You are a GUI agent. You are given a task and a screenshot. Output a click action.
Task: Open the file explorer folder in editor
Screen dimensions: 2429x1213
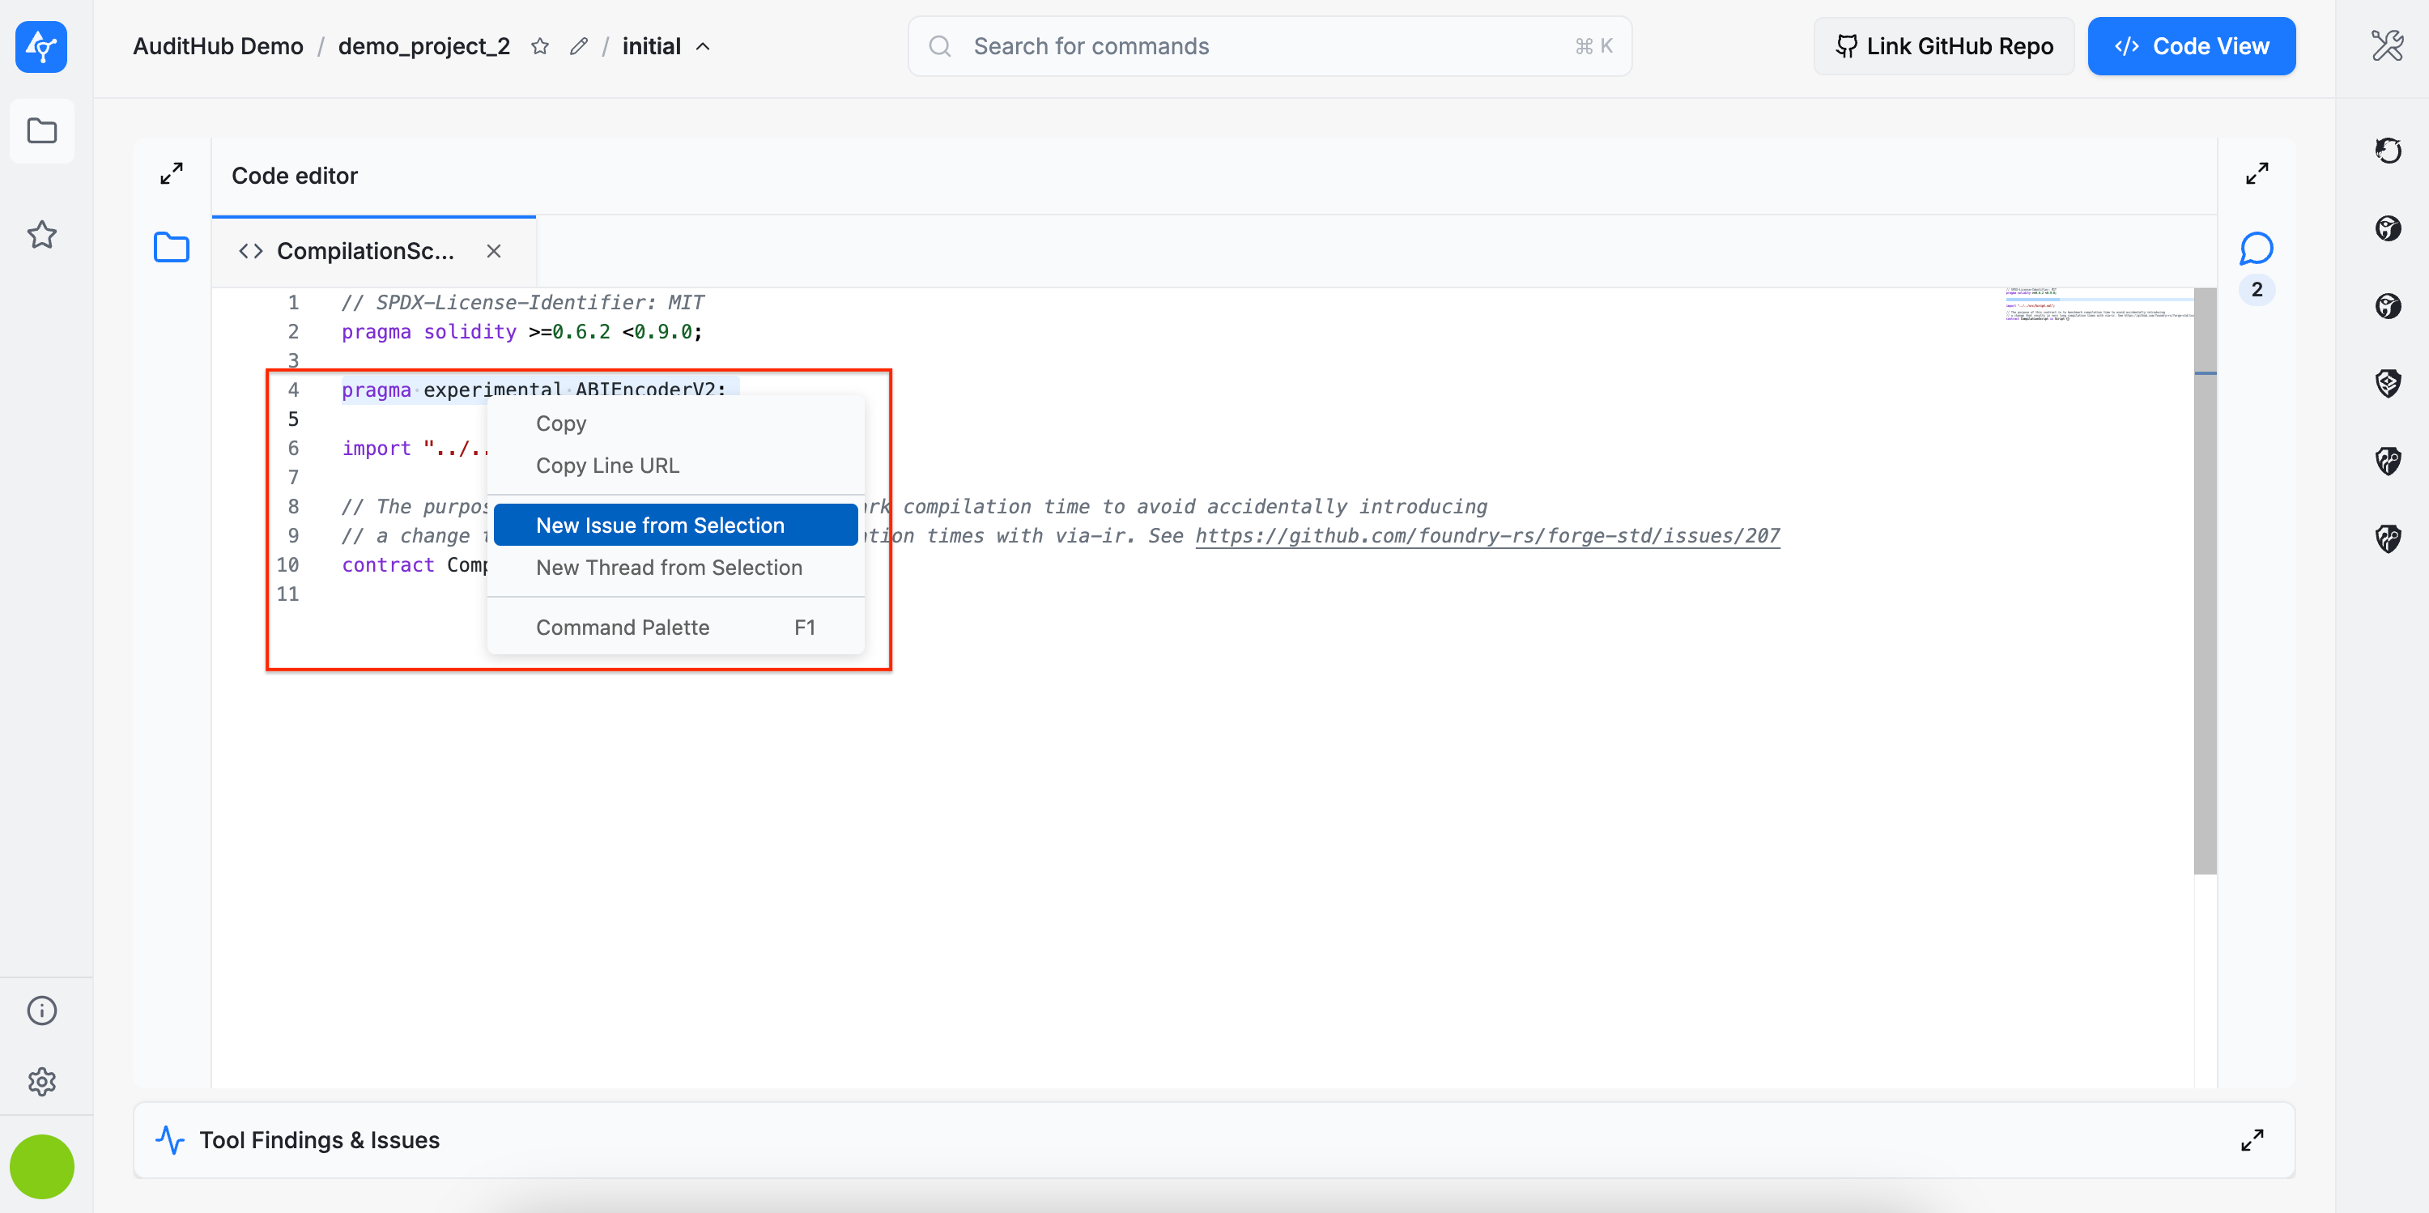point(172,247)
